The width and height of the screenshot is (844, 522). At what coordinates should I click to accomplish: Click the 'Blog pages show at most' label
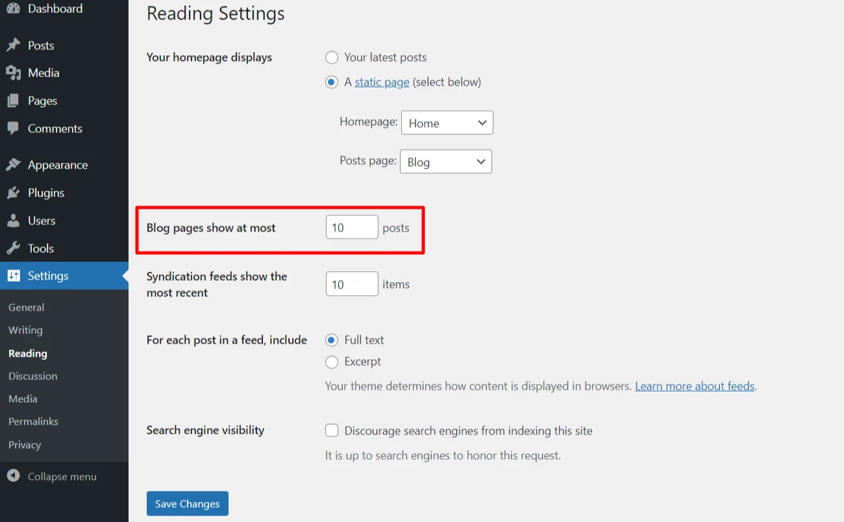(x=211, y=228)
